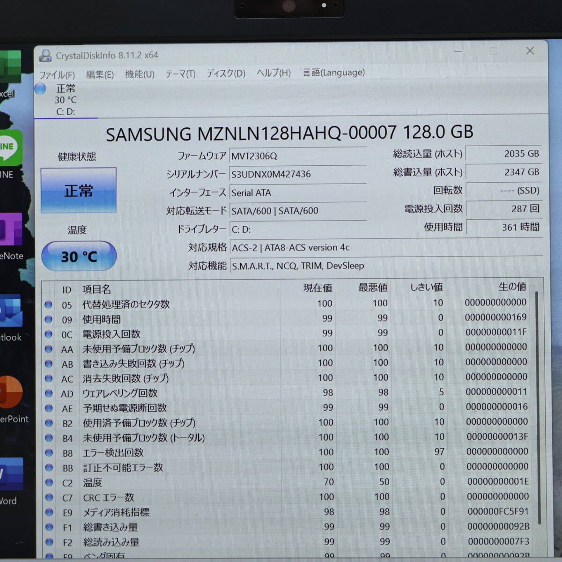The image size is (562, 562).
Task: Click power on hours value 361 時間
Action: [x=504, y=227]
